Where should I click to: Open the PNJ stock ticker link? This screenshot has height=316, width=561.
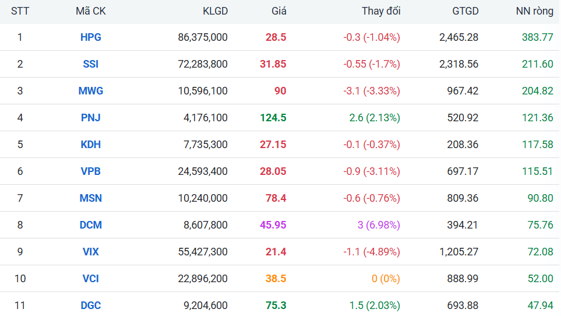pos(90,118)
